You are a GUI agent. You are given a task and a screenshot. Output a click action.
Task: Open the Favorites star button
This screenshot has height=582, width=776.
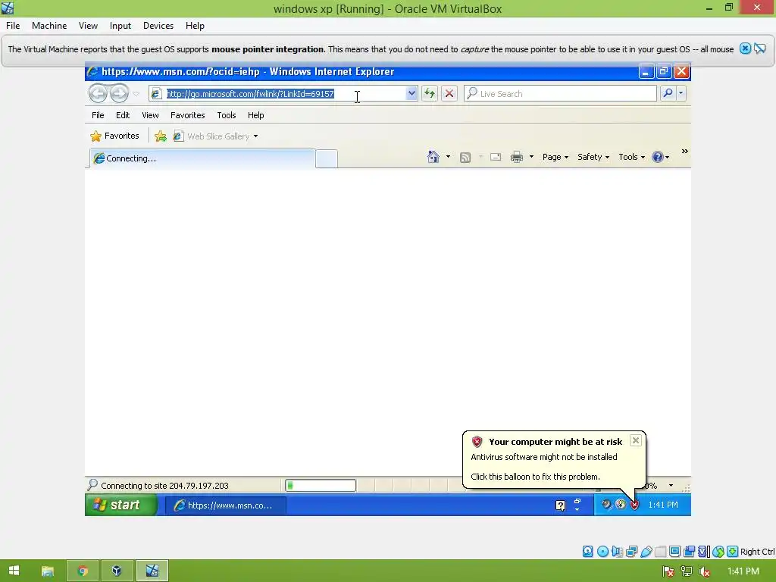click(115, 136)
